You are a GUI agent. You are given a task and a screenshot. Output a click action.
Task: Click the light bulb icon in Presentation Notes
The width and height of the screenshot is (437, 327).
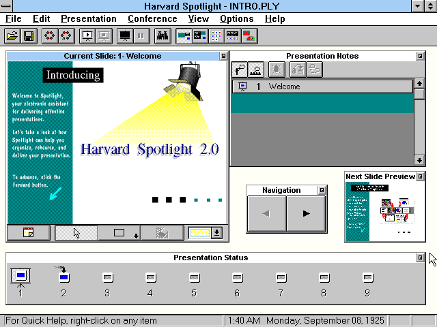point(277,69)
